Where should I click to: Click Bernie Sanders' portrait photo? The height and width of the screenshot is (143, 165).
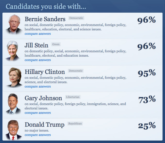click(14, 24)
